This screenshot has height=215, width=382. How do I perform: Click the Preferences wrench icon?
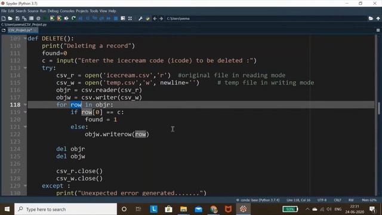[x=140, y=19]
